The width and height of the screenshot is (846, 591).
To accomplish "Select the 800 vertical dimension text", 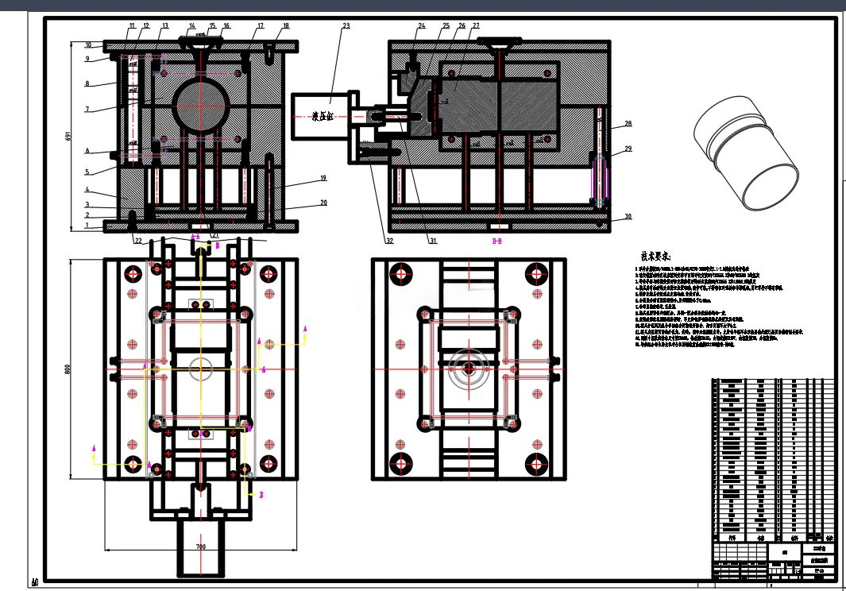I will point(68,369).
